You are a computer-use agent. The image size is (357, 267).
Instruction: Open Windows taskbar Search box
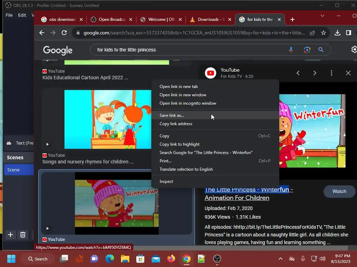click(38, 259)
